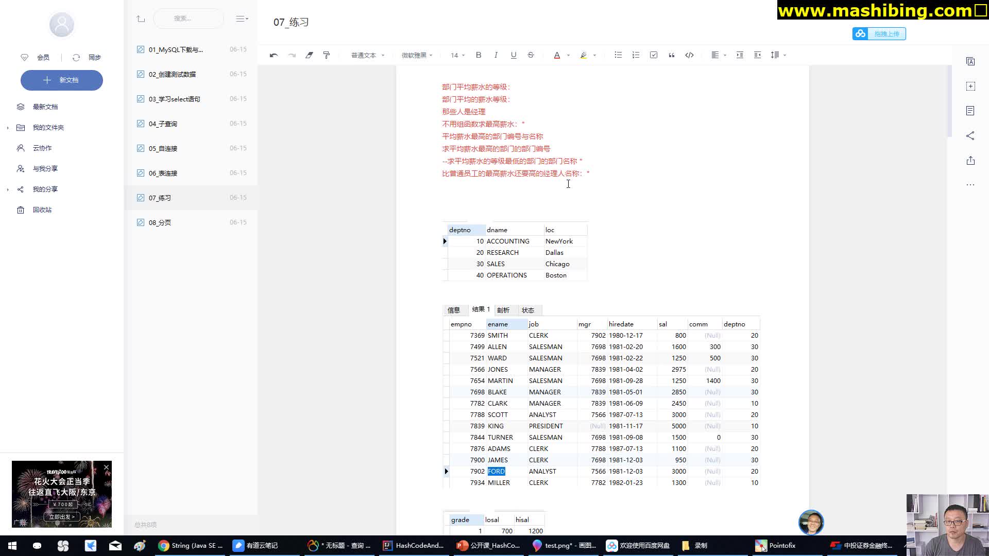The image size is (989, 556).
Task: Open the more options ellipsis icon
Action: [x=970, y=185]
